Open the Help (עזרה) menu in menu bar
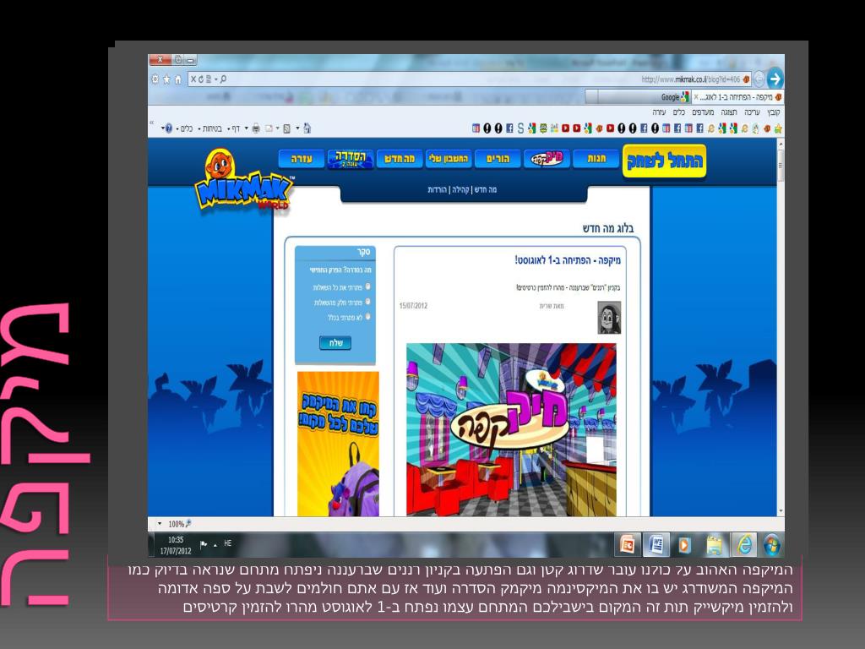 (659, 112)
